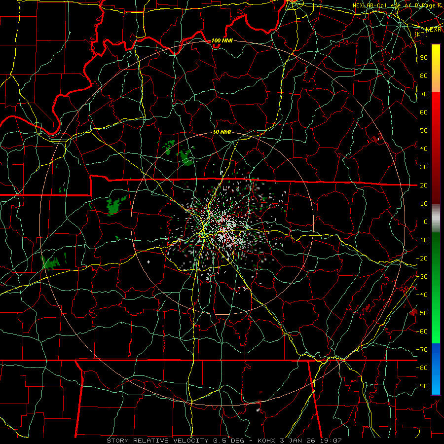The image size is (444, 444).
Task: Click the -70 value on the velocity scale
Action: (422, 350)
